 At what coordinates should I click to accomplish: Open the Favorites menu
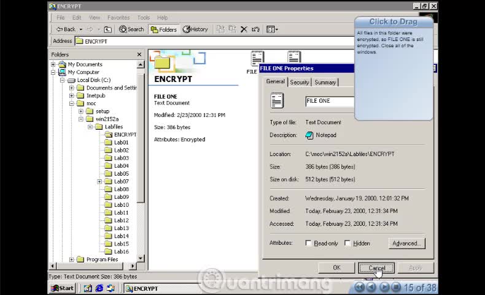tap(118, 18)
